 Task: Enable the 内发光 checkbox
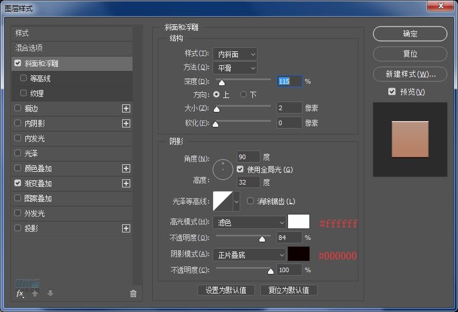click(x=17, y=138)
